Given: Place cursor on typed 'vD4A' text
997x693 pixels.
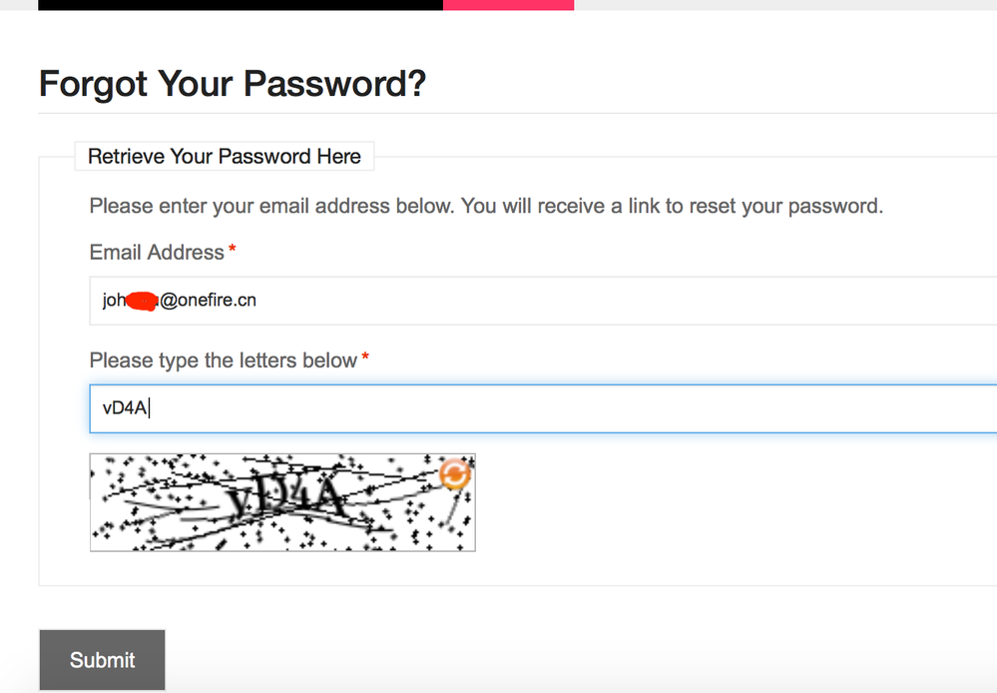Looking at the screenshot, I should coord(125,408).
